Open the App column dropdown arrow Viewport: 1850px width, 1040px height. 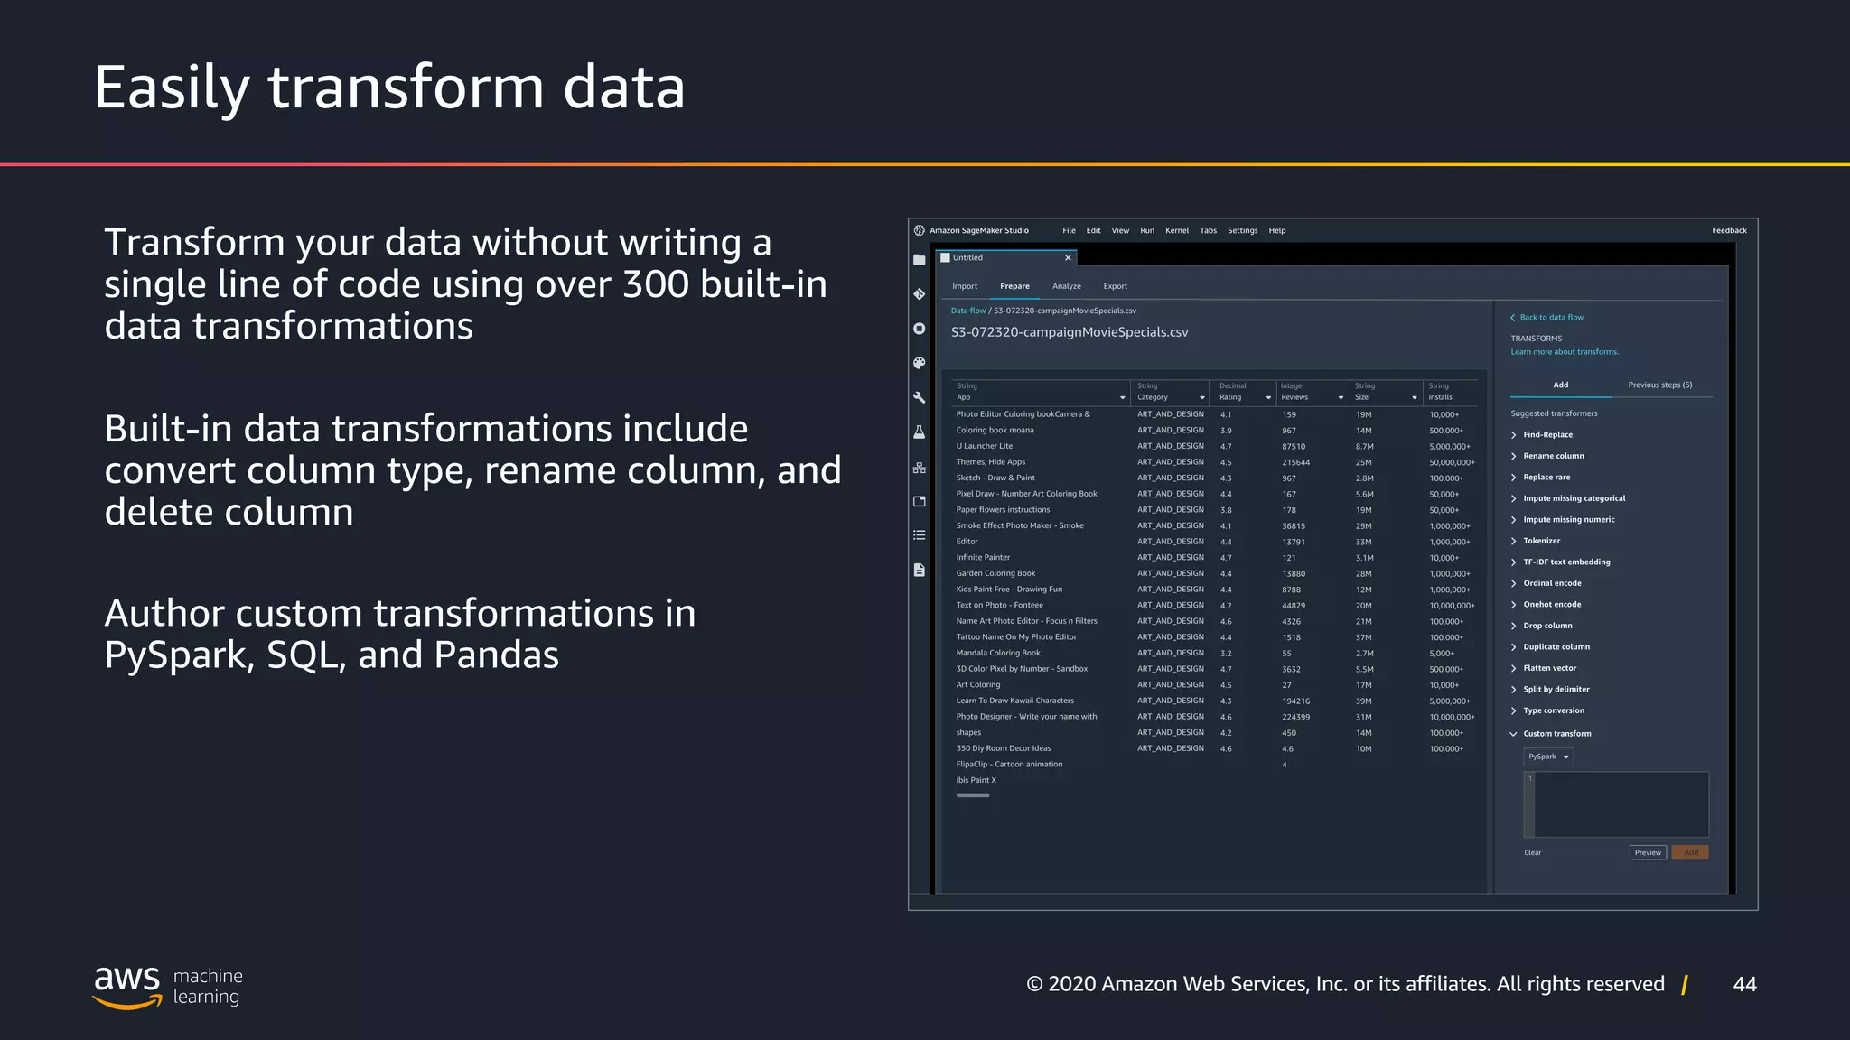click(x=1122, y=398)
